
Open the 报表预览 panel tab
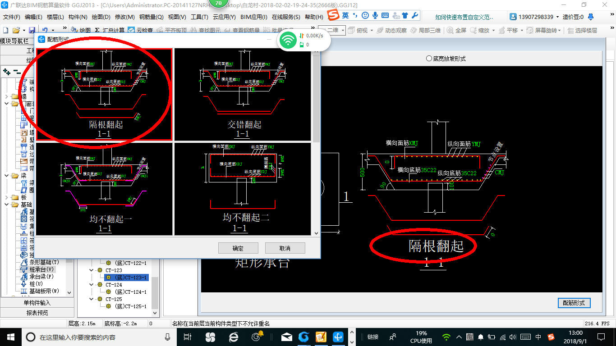pyautogui.click(x=37, y=312)
